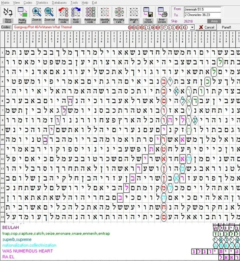Image resolution: width=240 pixels, height=261 pixels.
Task: Click row number 10 header
Action: pos(2,140)
